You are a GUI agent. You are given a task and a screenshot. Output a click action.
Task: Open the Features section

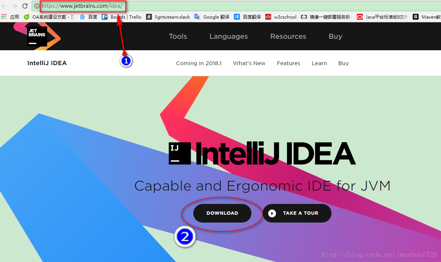(x=288, y=63)
